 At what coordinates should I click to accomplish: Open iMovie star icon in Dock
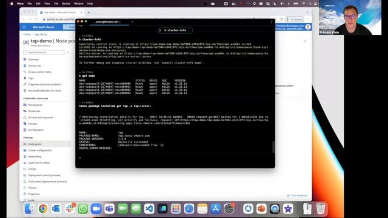288,209
